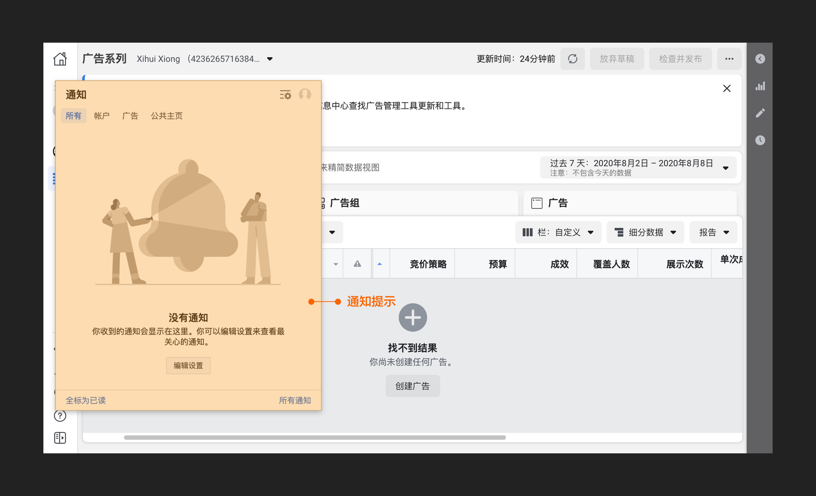Click the bar chart icon in the right panel
This screenshot has width=816, height=496.
coord(760,86)
